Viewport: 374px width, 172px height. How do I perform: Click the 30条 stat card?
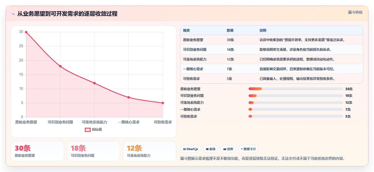(x=38, y=151)
